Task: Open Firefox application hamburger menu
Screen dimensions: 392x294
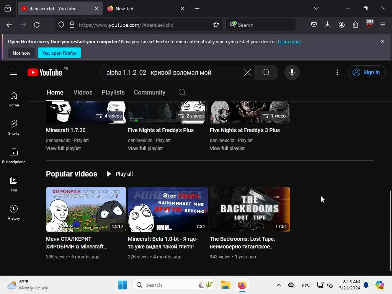Action: point(383,25)
